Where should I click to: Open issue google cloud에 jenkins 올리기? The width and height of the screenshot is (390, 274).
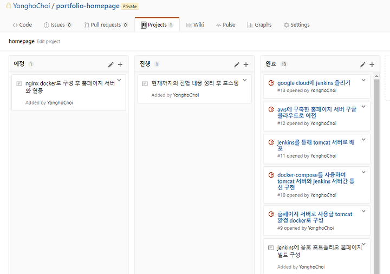click(x=314, y=83)
